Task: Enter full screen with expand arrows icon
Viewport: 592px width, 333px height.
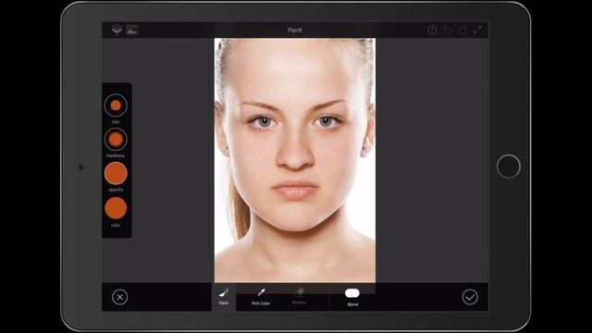Action: (x=477, y=30)
